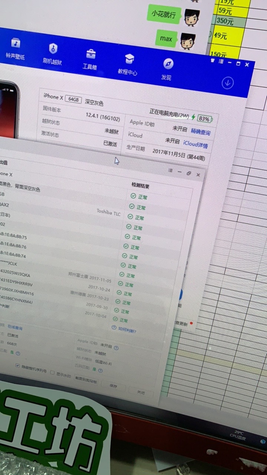This screenshot has width=267, height=475.
Task: Toggle the 隐藏整机序列号 checkbox
Action: tap(17, 366)
